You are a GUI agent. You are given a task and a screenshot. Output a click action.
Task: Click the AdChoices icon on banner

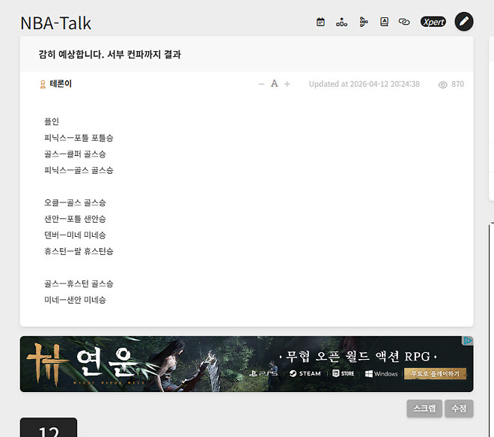(468, 340)
